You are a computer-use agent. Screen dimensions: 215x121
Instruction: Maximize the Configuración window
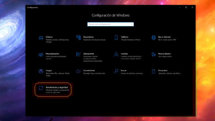pyautogui.click(x=186, y=7)
